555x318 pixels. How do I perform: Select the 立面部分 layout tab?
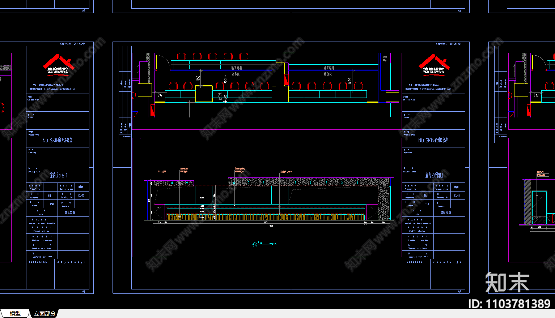(45, 313)
